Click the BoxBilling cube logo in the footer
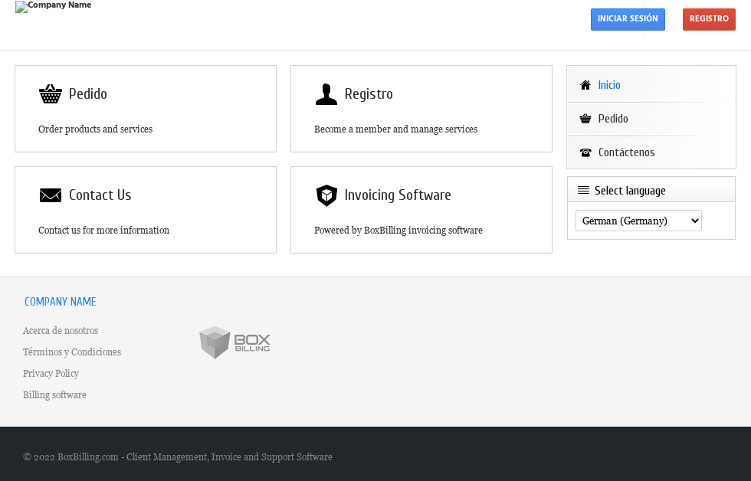The image size is (751, 481). tap(234, 342)
